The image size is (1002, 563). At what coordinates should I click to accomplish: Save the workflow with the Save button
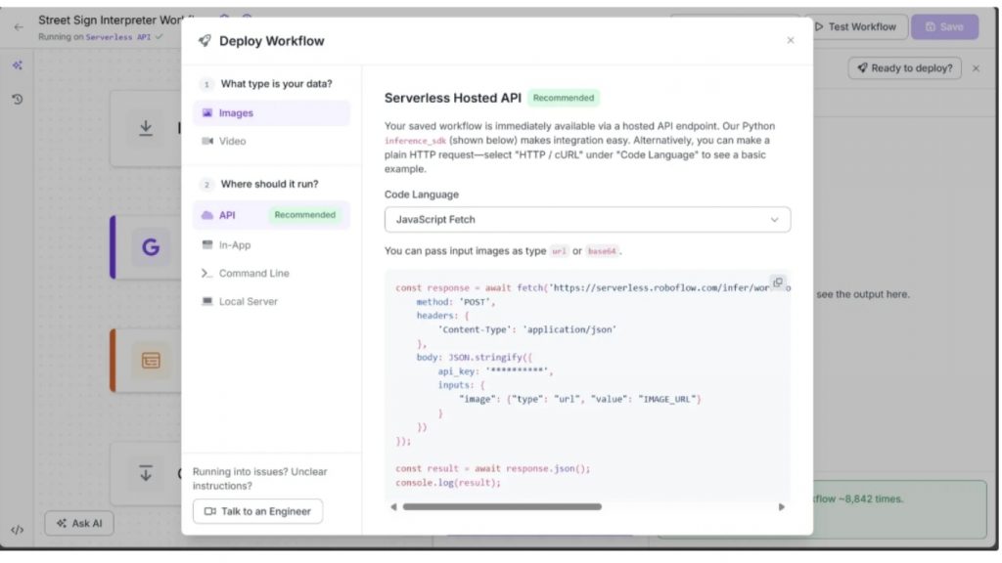pos(942,26)
